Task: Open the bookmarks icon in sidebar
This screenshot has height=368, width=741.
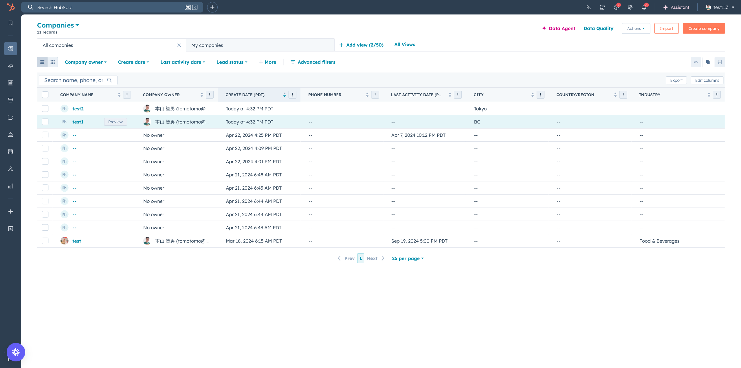Action: click(x=11, y=23)
